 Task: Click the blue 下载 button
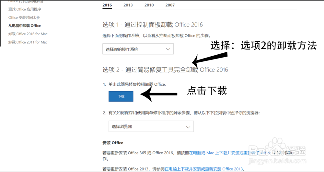tap(121, 96)
